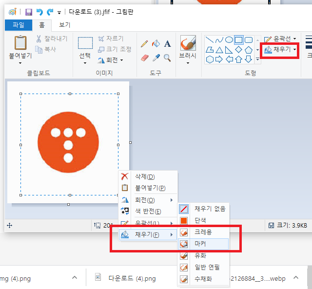Open 채우기(F) submenu in context menu
The image size is (312, 289).
click(148, 235)
